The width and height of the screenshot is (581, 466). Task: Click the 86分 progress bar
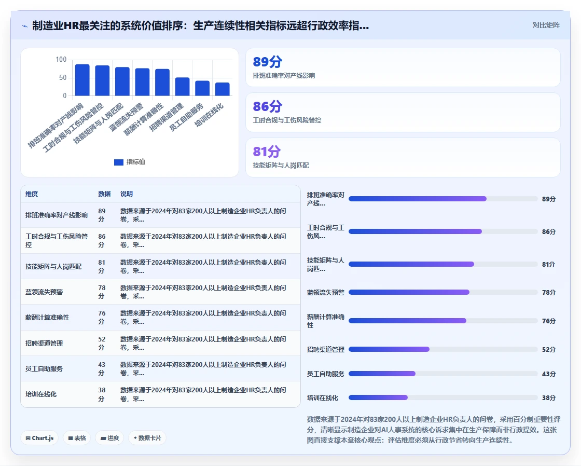(x=443, y=231)
